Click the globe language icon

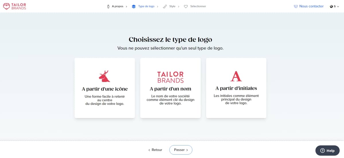pyautogui.click(x=331, y=6)
